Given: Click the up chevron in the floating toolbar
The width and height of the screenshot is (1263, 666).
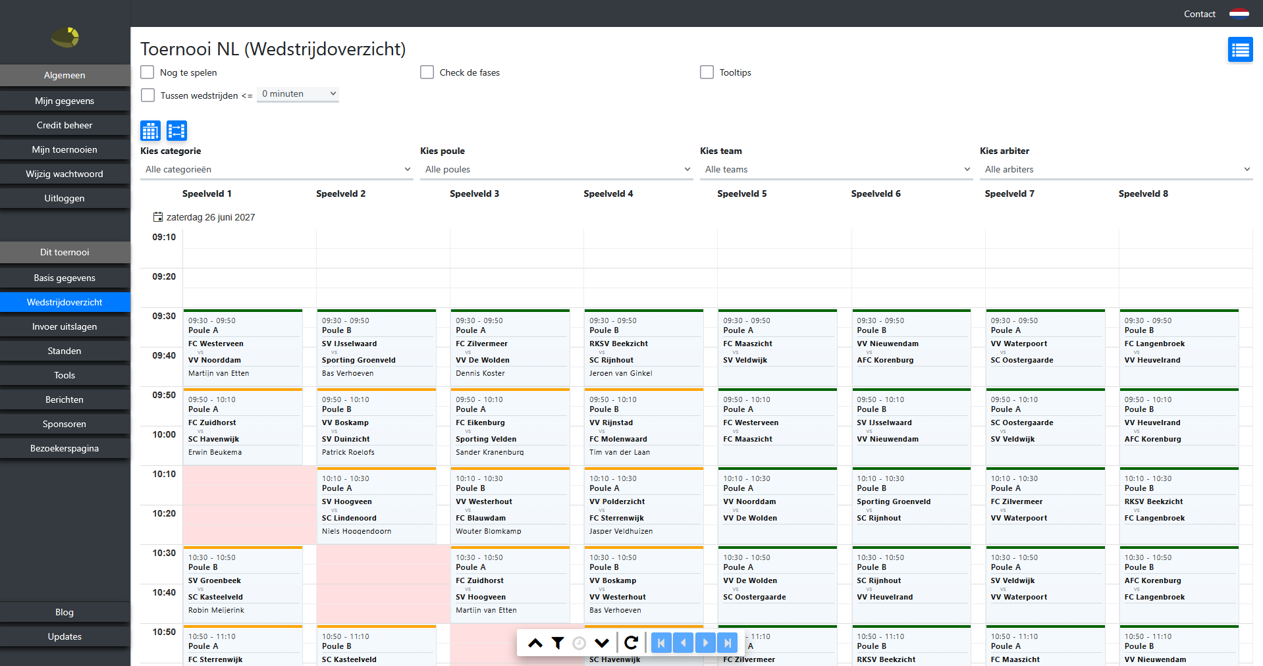Looking at the screenshot, I should [535, 643].
